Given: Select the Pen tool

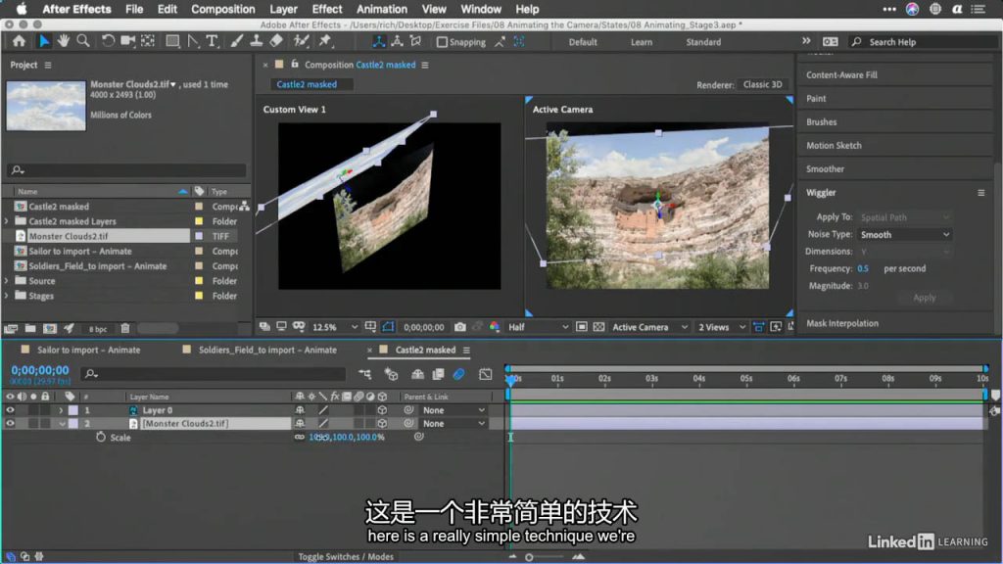Looking at the screenshot, I should click(x=193, y=41).
